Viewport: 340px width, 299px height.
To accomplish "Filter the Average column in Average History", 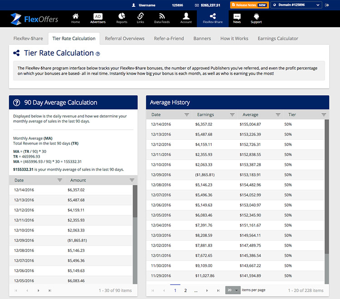I will point(278,114).
